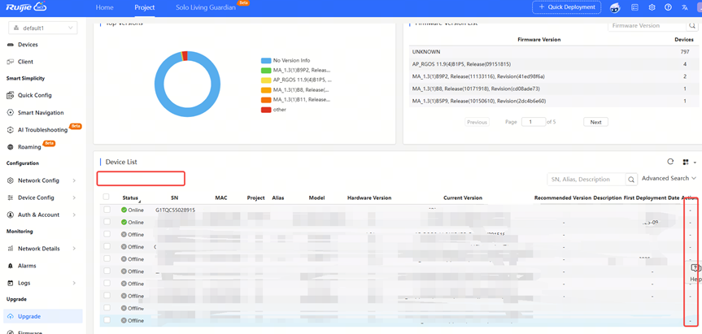Image resolution: width=702 pixels, height=334 pixels.
Task: Click the task list icon in header
Action: point(634,7)
